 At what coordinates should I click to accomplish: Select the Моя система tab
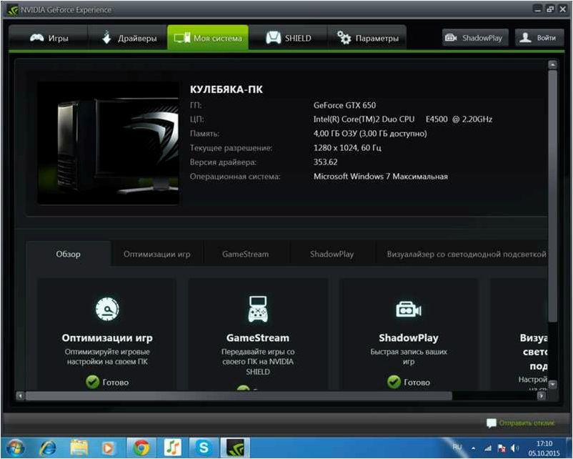(208, 38)
